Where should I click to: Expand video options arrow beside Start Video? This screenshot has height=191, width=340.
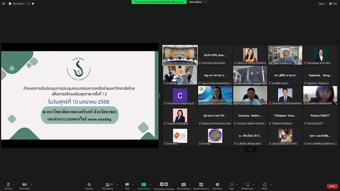click(31, 185)
